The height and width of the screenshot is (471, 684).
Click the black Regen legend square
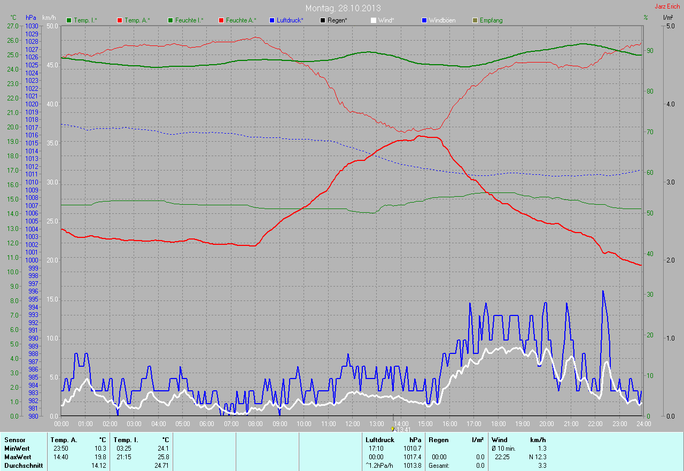[x=323, y=20]
